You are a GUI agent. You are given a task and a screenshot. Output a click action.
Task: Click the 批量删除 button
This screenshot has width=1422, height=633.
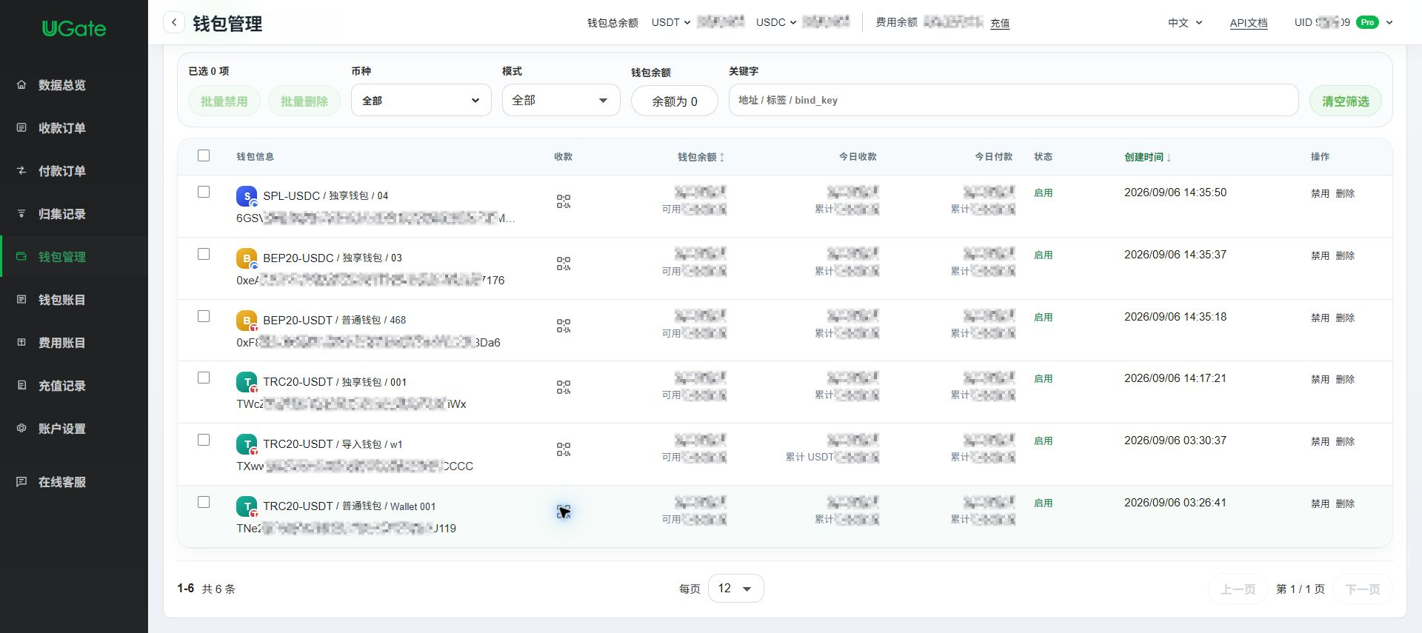[x=304, y=101]
